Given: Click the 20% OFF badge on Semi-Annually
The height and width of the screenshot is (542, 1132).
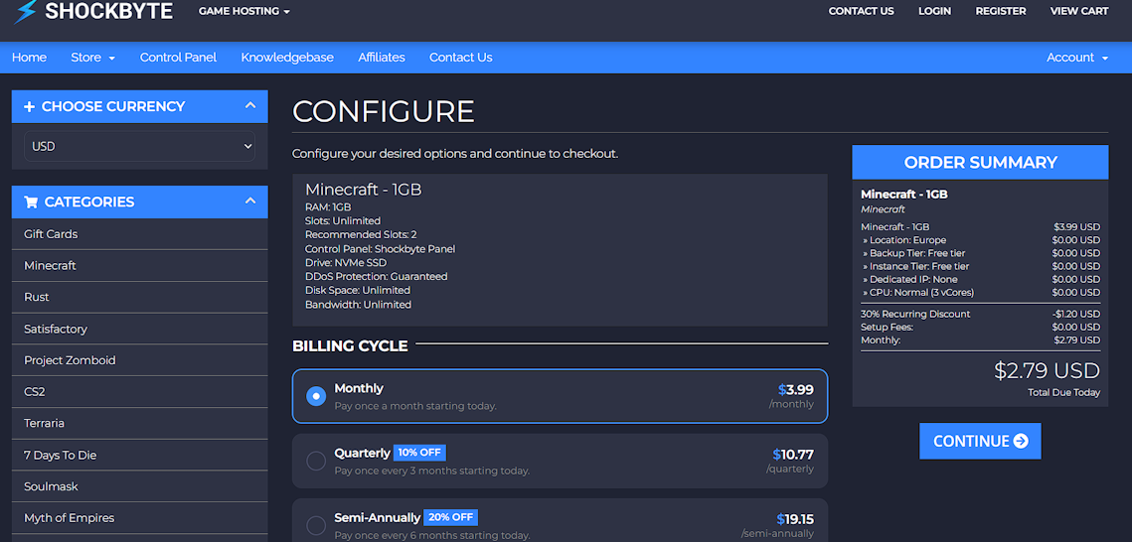Looking at the screenshot, I should pos(450,517).
